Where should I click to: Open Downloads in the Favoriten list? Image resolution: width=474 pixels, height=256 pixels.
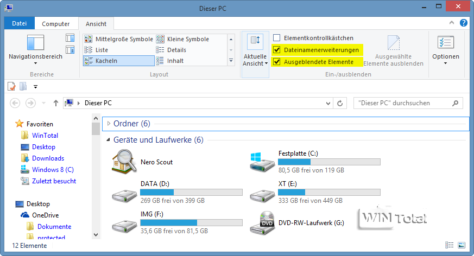tap(48, 158)
